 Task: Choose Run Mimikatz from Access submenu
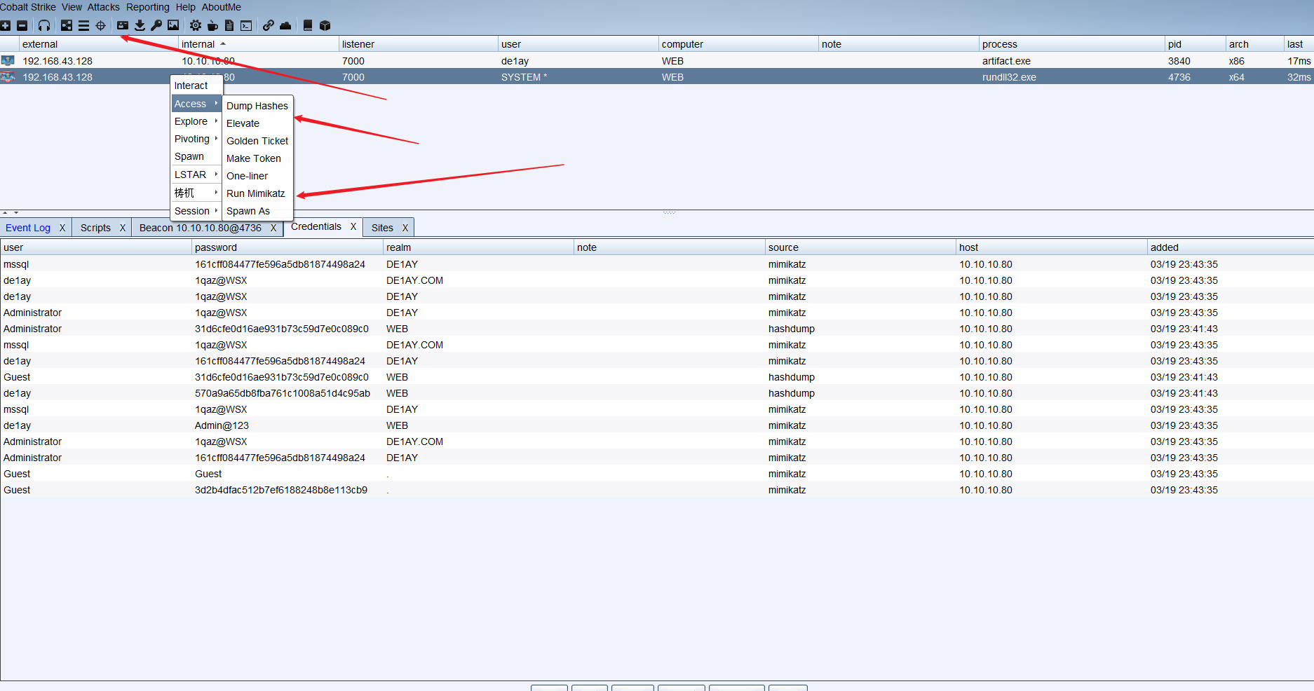257,193
